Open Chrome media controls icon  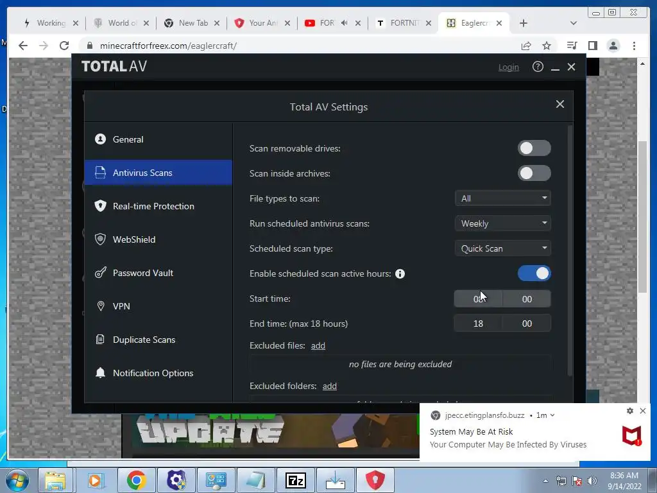point(572,46)
